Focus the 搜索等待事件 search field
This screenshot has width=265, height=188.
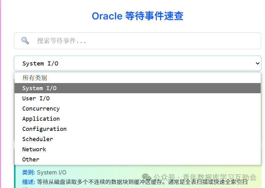[138, 41]
